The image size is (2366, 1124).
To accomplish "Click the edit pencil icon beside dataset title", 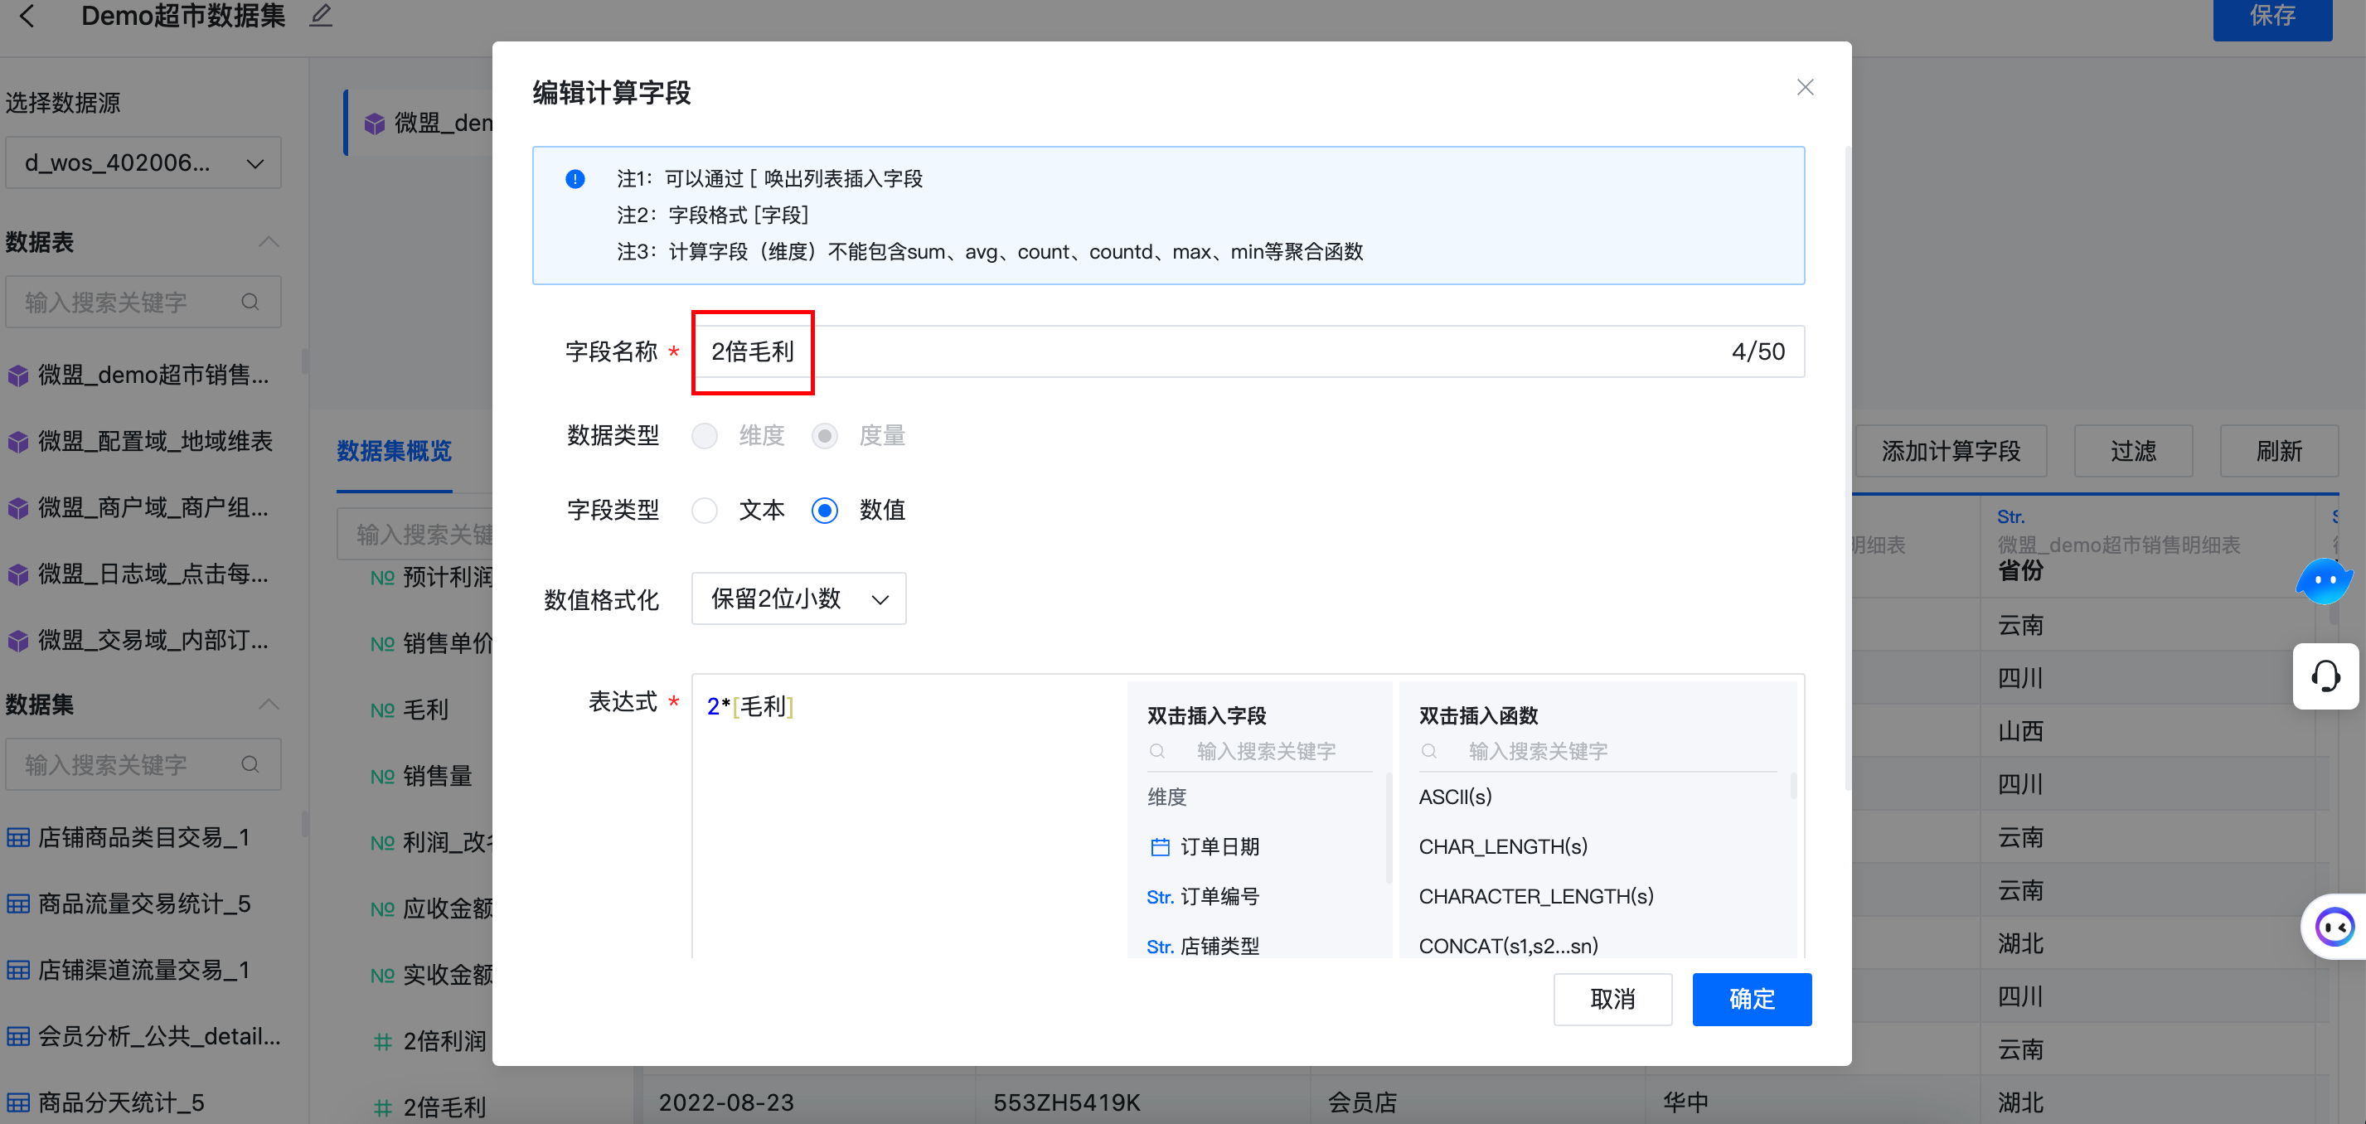I will 321,16.
